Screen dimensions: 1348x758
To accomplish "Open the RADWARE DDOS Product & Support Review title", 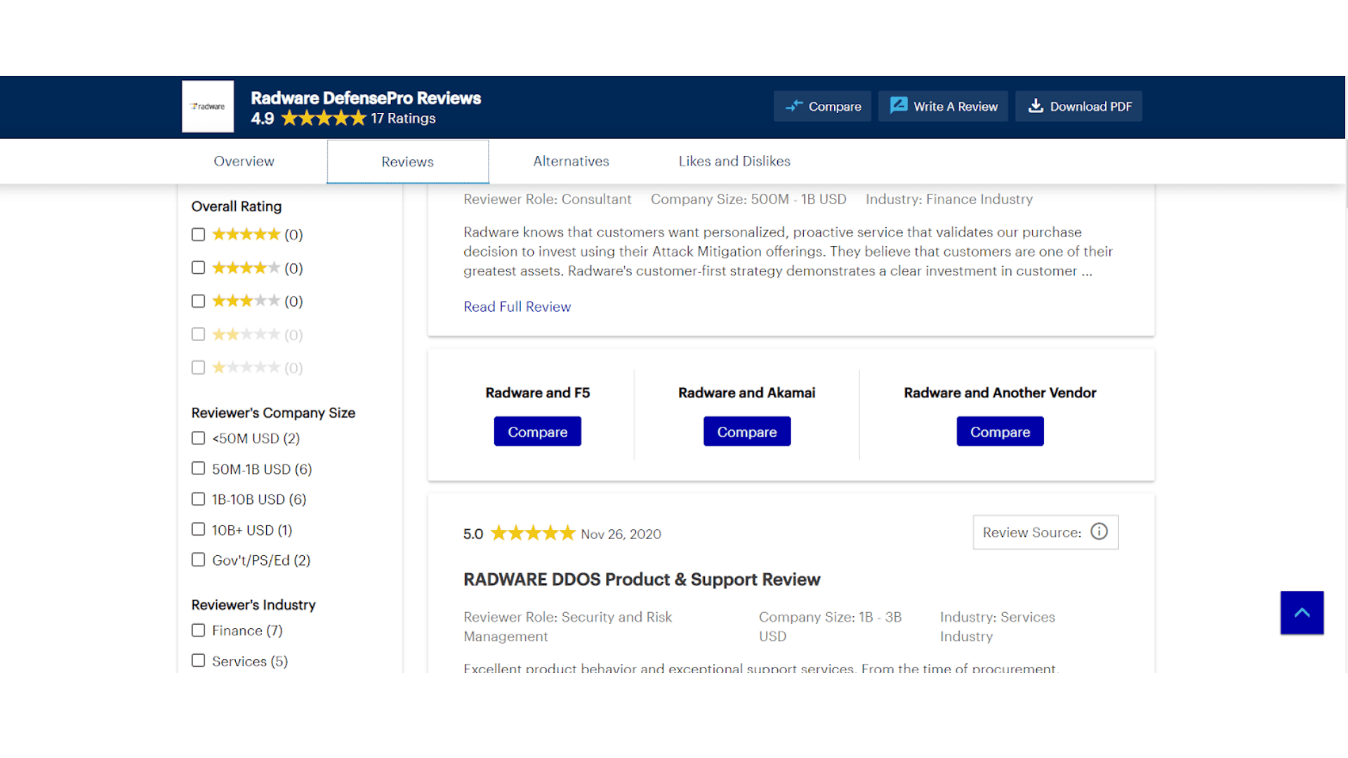I will 642,580.
